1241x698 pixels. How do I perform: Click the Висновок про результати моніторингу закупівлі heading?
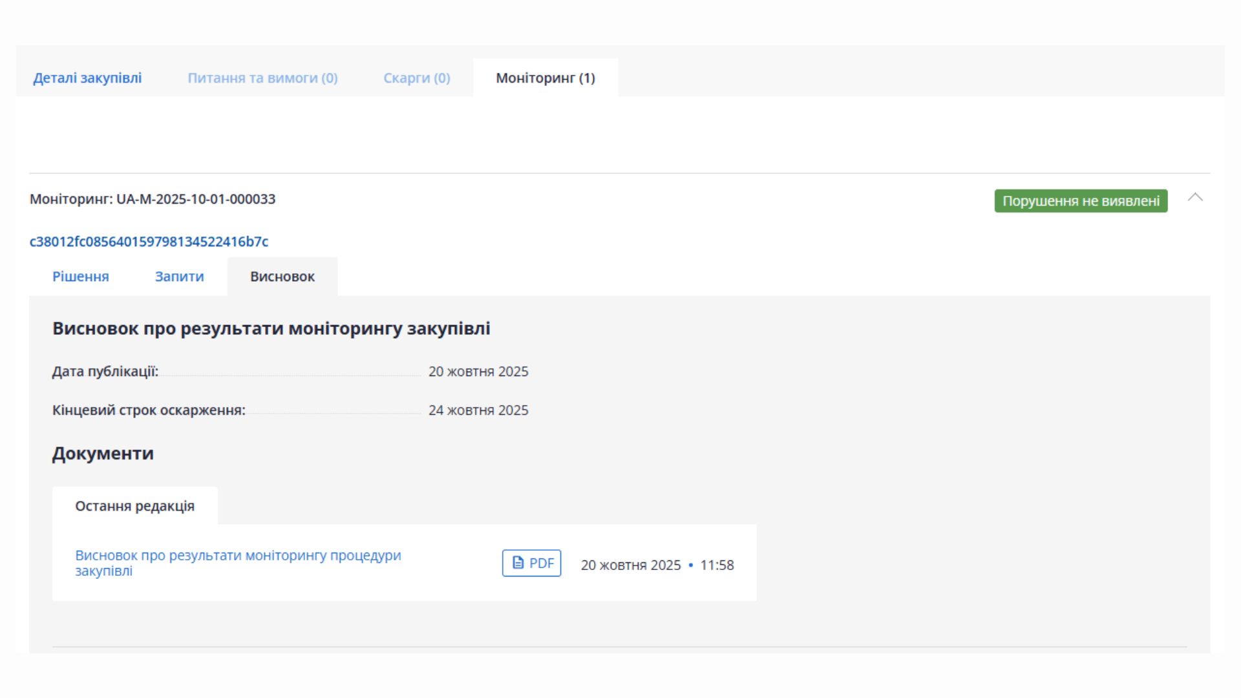click(x=271, y=328)
